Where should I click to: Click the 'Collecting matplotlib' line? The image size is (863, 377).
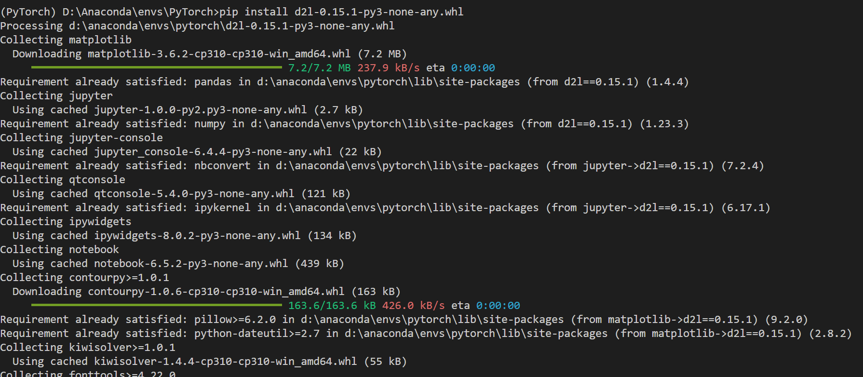(x=66, y=40)
